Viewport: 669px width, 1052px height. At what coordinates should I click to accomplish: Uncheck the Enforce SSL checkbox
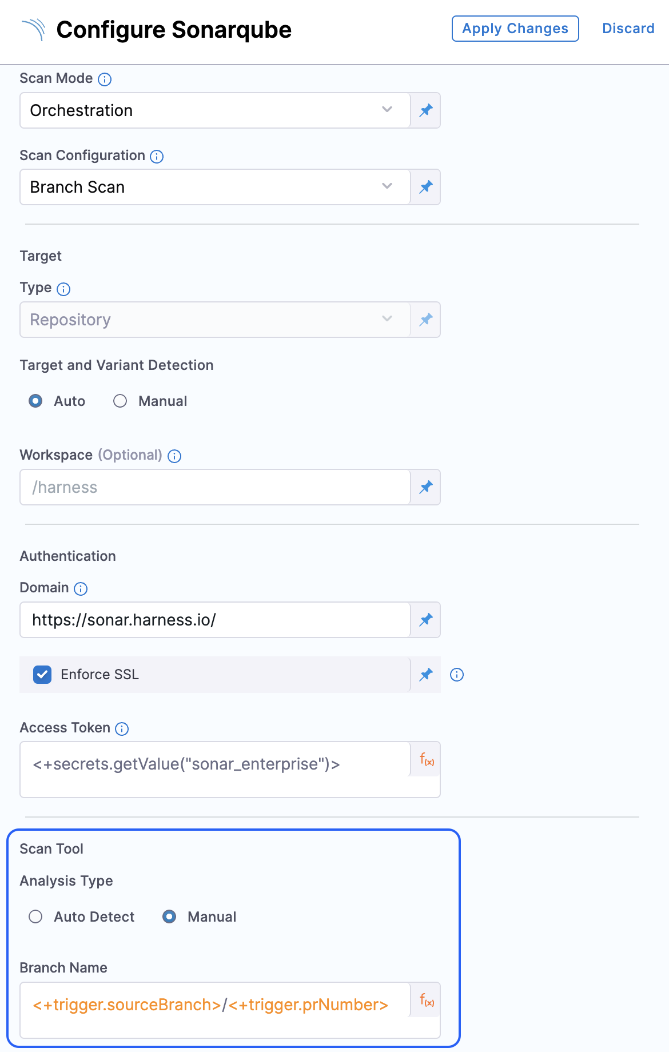click(x=42, y=675)
